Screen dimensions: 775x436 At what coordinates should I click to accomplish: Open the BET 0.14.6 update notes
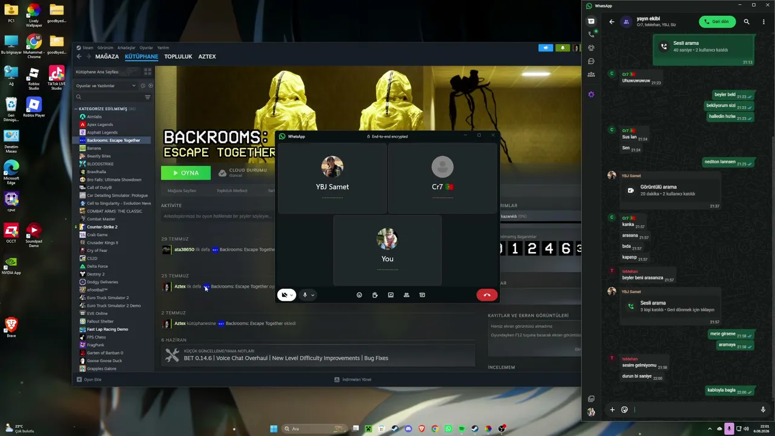pyautogui.click(x=286, y=358)
